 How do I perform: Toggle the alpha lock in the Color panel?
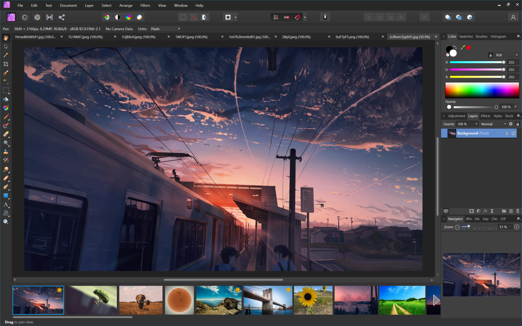(x=491, y=55)
